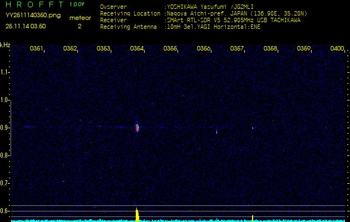Click the 0400 time marker
The image size is (350, 222).
(x=337, y=48)
